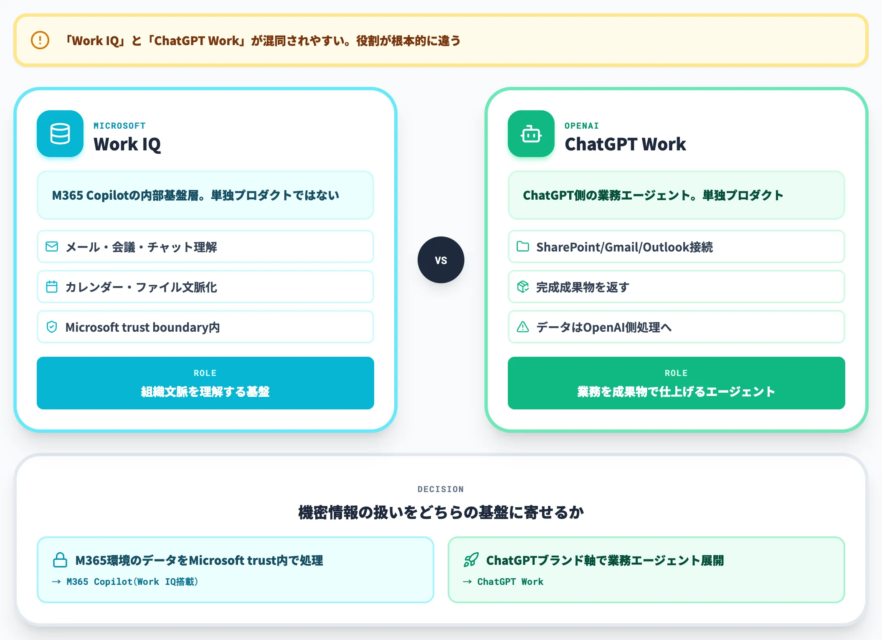Click the M365 Copilot(Work IQ搭載) text
The height and width of the screenshot is (640, 882).
click(x=132, y=582)
